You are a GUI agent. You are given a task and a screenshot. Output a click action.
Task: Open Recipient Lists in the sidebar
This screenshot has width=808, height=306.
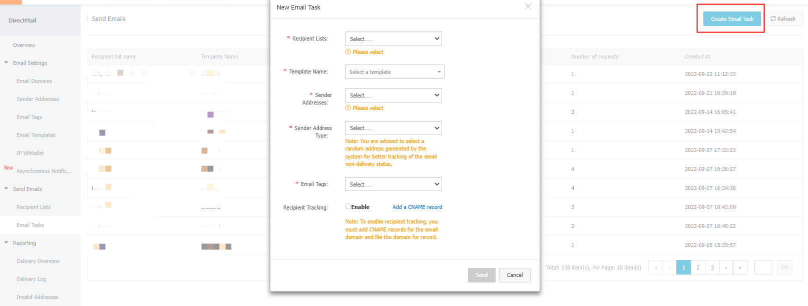tap(34, 207)
